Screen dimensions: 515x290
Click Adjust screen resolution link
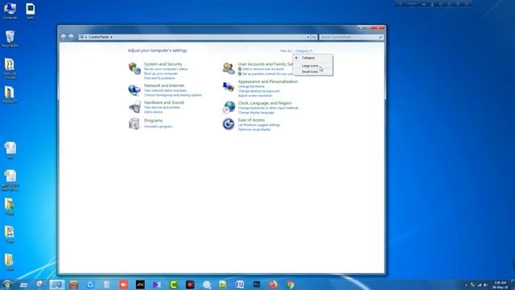tap(255, 96)
